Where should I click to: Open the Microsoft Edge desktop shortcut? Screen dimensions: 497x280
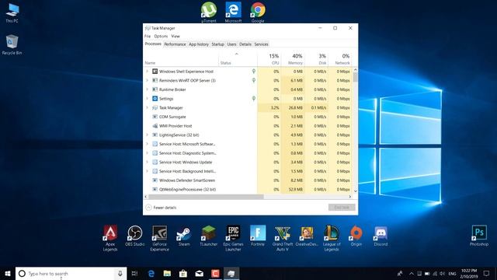pyautogui.click(x=233, y=12)
